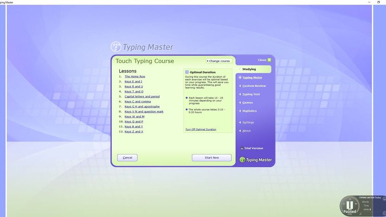Click the arrow icon beside Games
Viewport: 386px width, 217px height.
tap(240, 102)
